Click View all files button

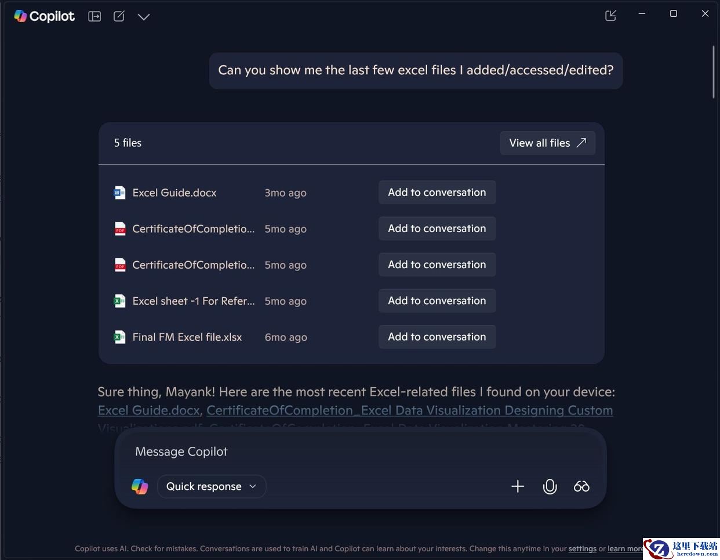[547, 143]
